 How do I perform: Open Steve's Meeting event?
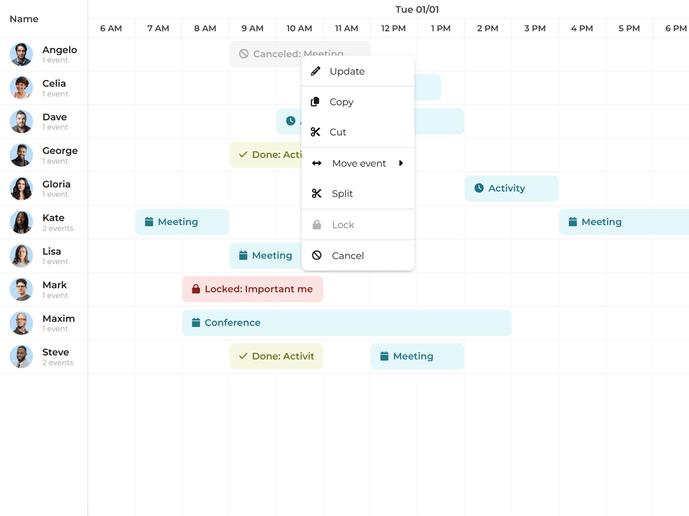417,356
